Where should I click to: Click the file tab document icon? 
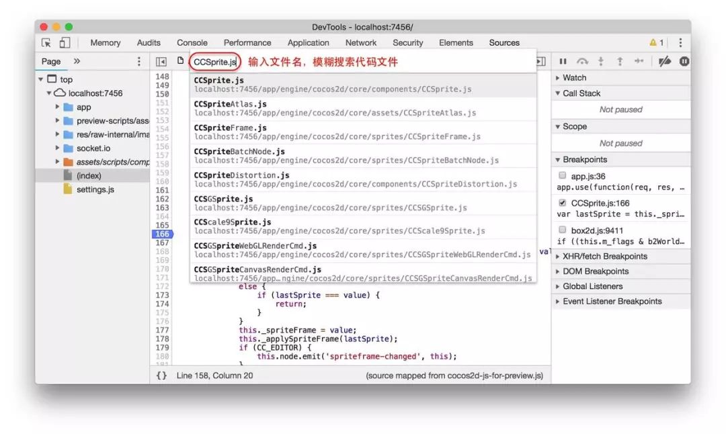click(180, 60)
